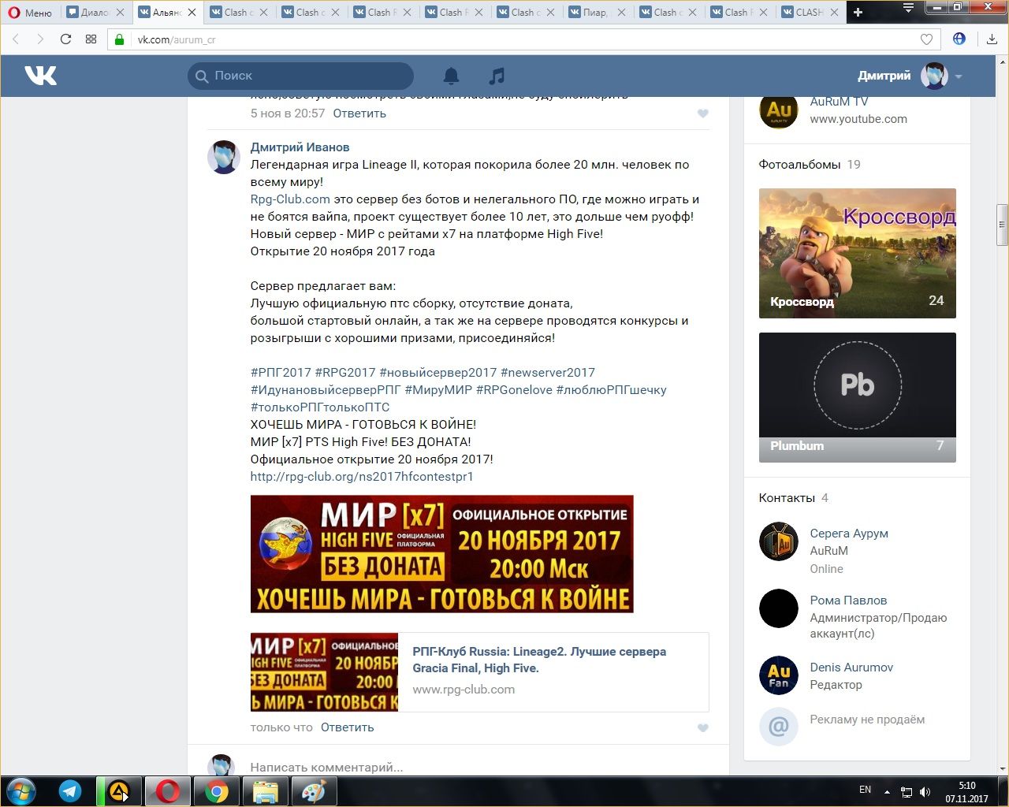Open the AIMP taskbar icon
Image resolution: width=1009 pixels, height=807 pixels.
click(x=118, y=791)
